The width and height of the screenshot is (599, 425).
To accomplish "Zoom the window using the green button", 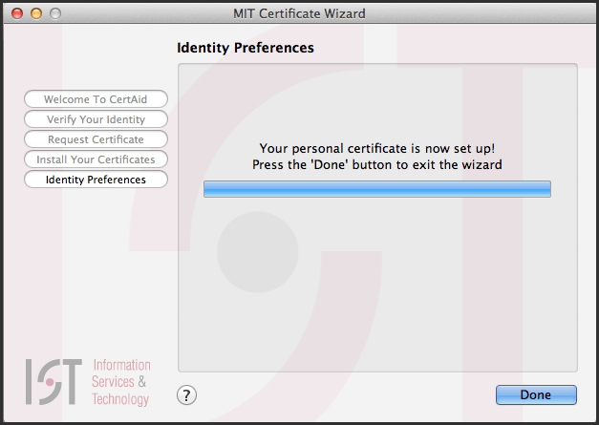I will pos(54,13).
